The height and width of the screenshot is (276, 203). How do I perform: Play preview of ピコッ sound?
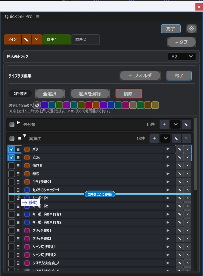pos(168,157)
